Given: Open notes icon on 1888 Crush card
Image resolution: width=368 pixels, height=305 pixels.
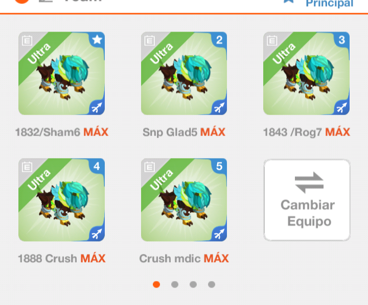Looking at the screenshot, I should point(27,167).
